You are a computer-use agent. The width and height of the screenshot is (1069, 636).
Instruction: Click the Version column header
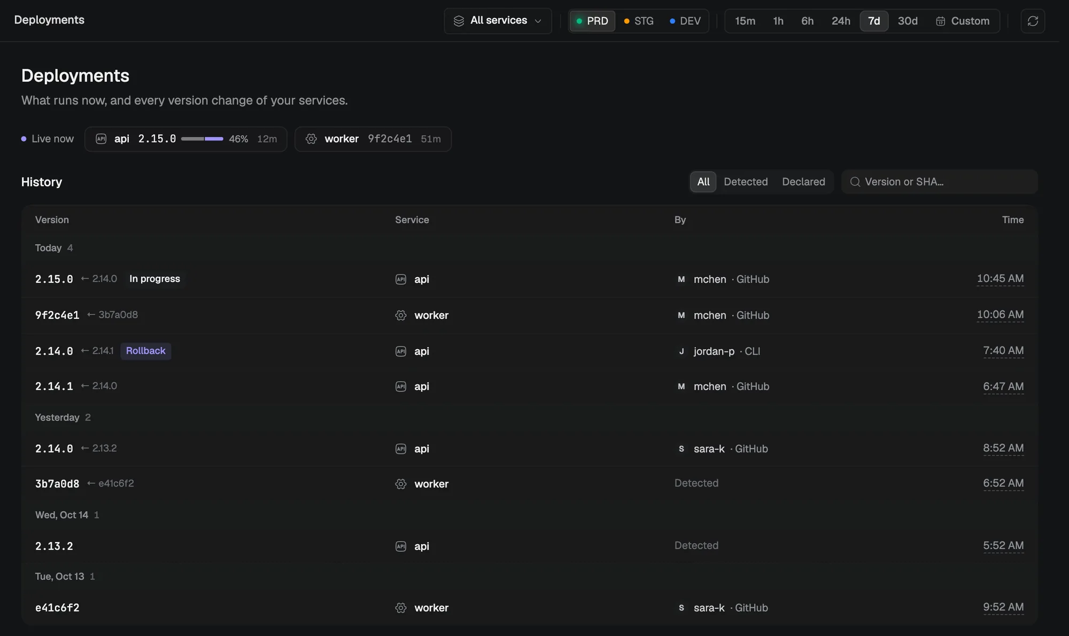click(52, 220)
